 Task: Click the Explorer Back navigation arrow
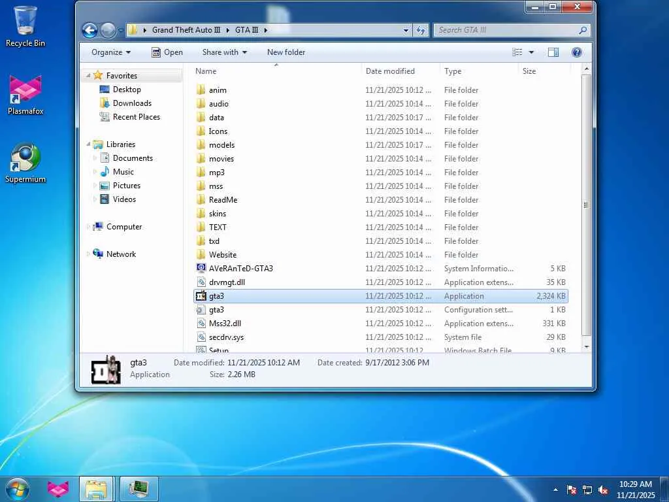click(x=90, y=30)
